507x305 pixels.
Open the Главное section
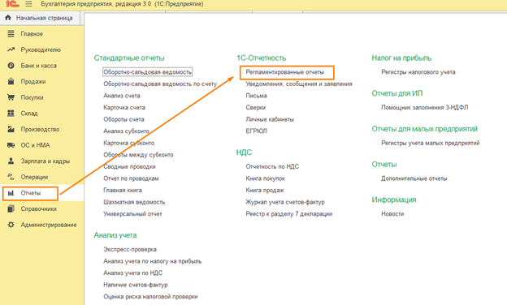(32, 34)
